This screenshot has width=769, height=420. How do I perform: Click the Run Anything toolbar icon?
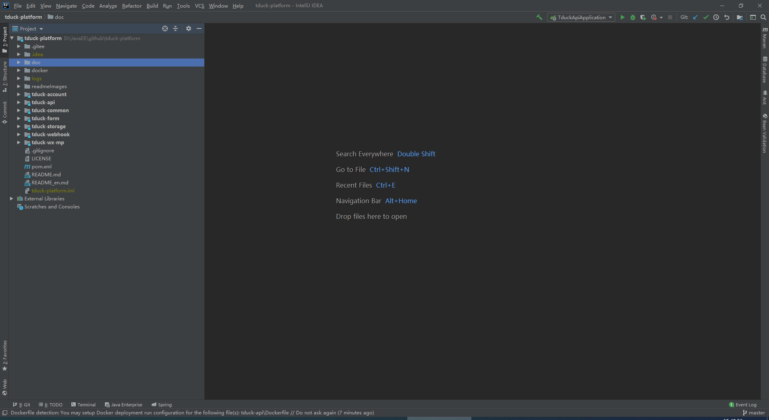tap(753, 17)
